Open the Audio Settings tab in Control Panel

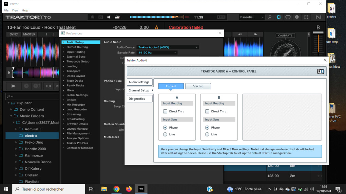click(139, 82)
